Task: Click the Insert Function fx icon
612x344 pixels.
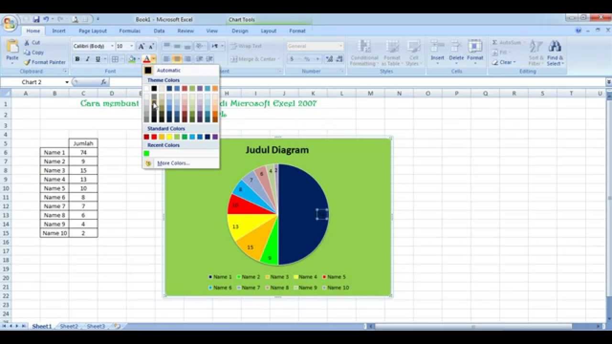Action: [104, 82]
